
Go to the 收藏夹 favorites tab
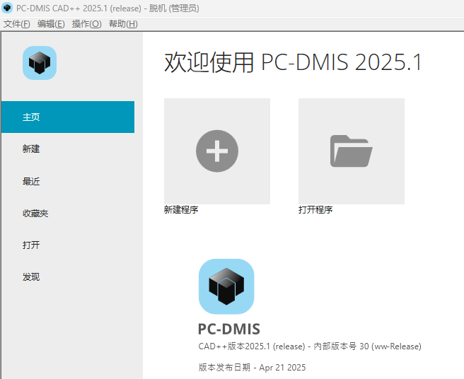coord(35,213)
